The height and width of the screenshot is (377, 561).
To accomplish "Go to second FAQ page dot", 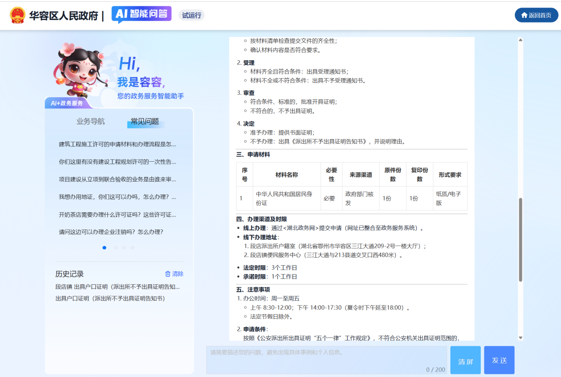I will 115,248.
